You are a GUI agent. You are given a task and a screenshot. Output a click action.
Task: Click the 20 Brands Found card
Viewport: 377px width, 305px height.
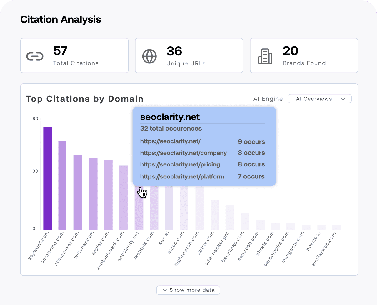[x=304, y=55]
